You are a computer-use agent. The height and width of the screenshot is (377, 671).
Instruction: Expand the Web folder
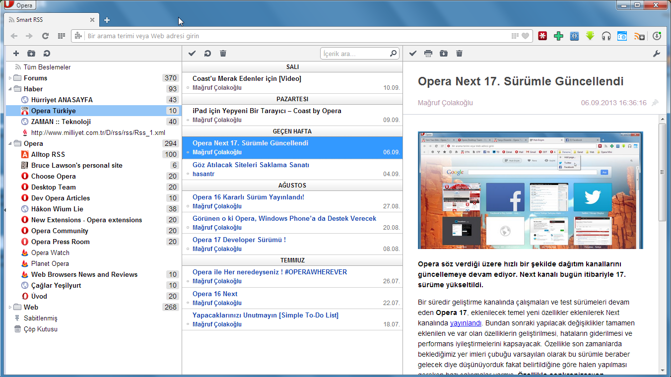(10, 307)
